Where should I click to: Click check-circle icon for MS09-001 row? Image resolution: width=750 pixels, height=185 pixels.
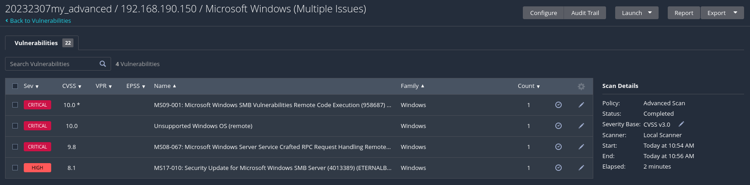559,105
